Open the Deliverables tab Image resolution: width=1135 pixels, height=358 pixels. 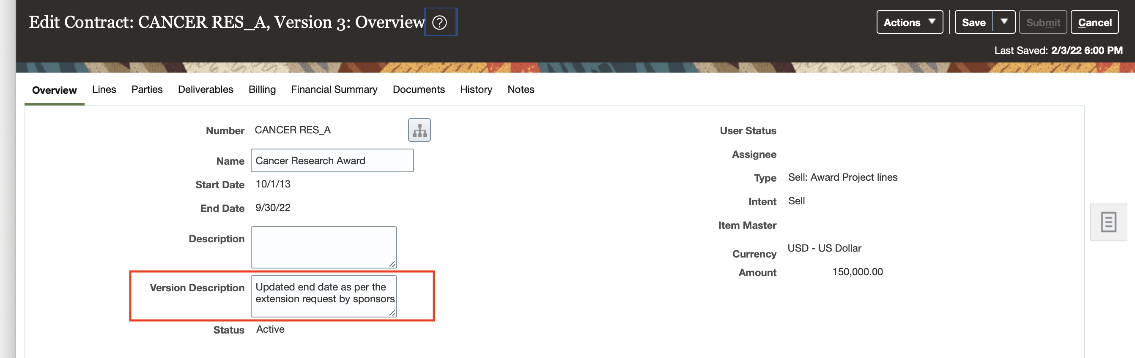click(x=206, y=89)
